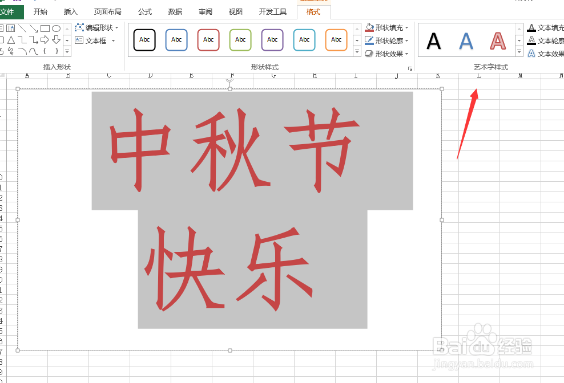The width and height of the screenshot is (564, 383).
Task: Select the 格式 (Format) tab
Action: pyautogui.click(x=313, y=12)
